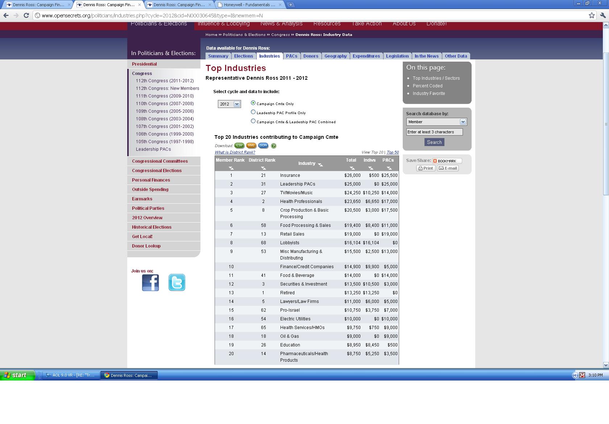The width and height of the screenshot is (609, 424).
Task: Click the Insurance industry row
Action: (x=307, y=175)
